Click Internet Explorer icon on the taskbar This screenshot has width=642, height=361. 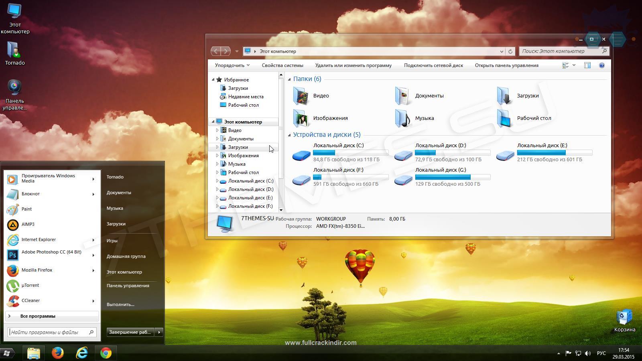82,353
